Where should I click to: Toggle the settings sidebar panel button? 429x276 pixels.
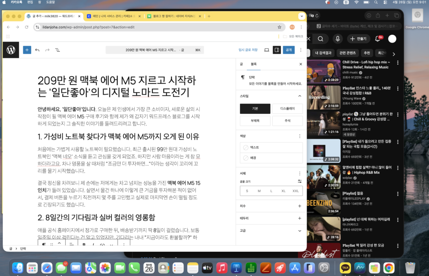(x=277, y=50)
